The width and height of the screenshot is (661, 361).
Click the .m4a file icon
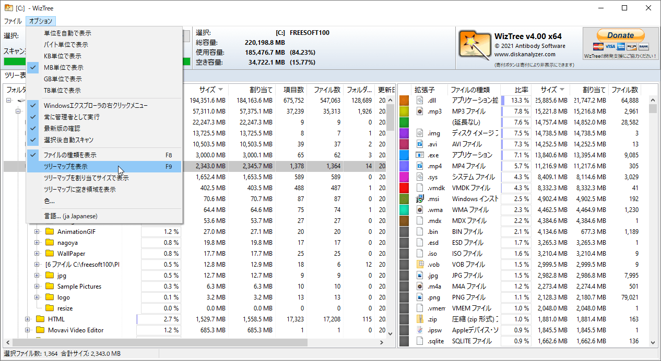coord(420,286)
